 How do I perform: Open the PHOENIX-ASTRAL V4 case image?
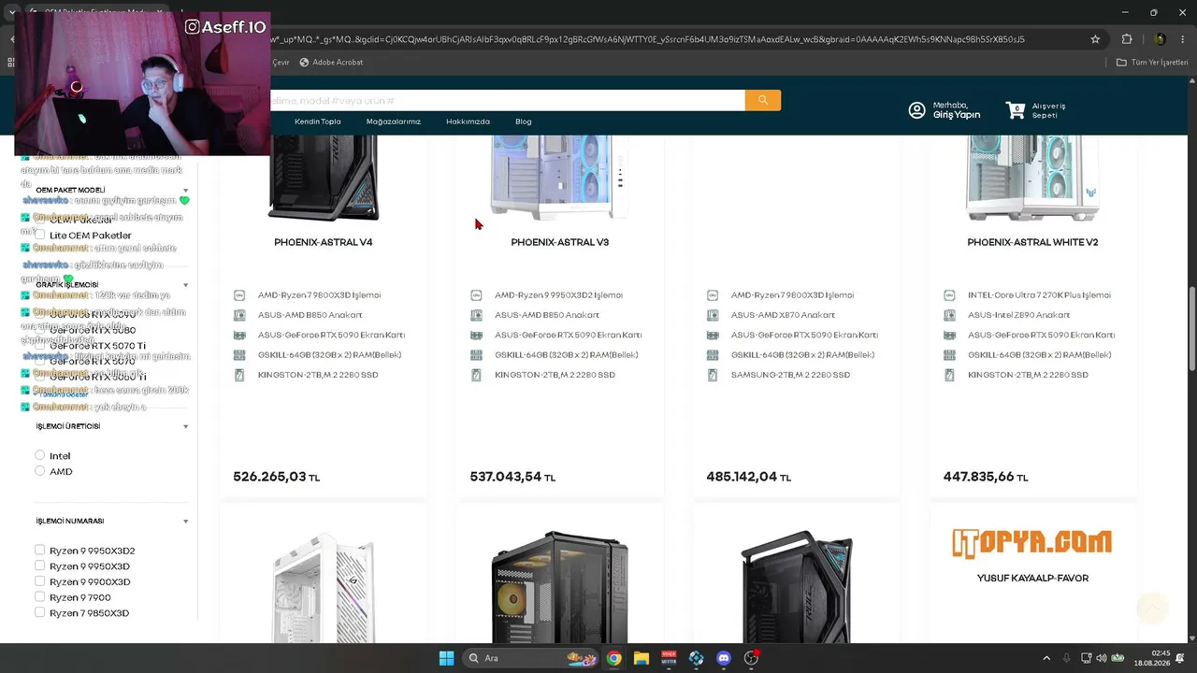point(324,178)
